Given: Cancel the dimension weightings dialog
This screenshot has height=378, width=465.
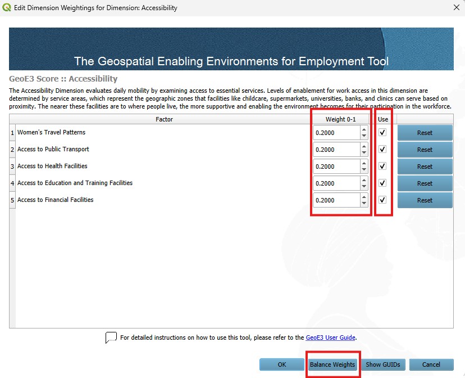Looking at the screenshot, I should (x=431, y=364).
